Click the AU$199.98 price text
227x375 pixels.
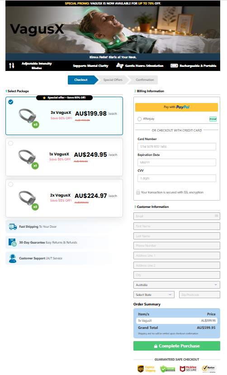pyautogui.click(x=91, y=113)
